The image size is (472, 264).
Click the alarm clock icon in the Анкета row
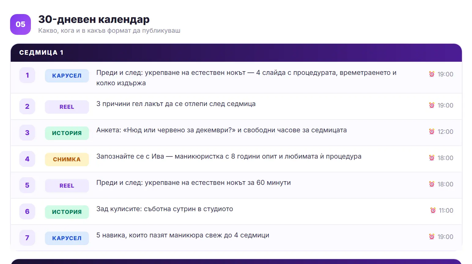click(x=432, y=132)
